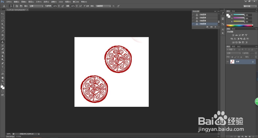
Task: Open the collapsed Paragraph panel icon
Action: 223,33
